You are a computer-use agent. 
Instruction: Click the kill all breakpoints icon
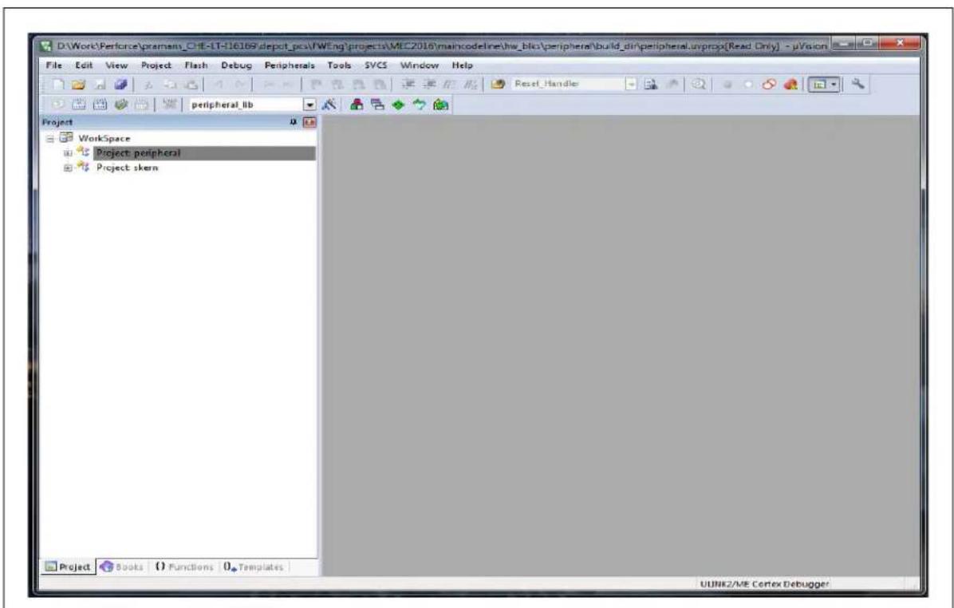coord(790,84)
